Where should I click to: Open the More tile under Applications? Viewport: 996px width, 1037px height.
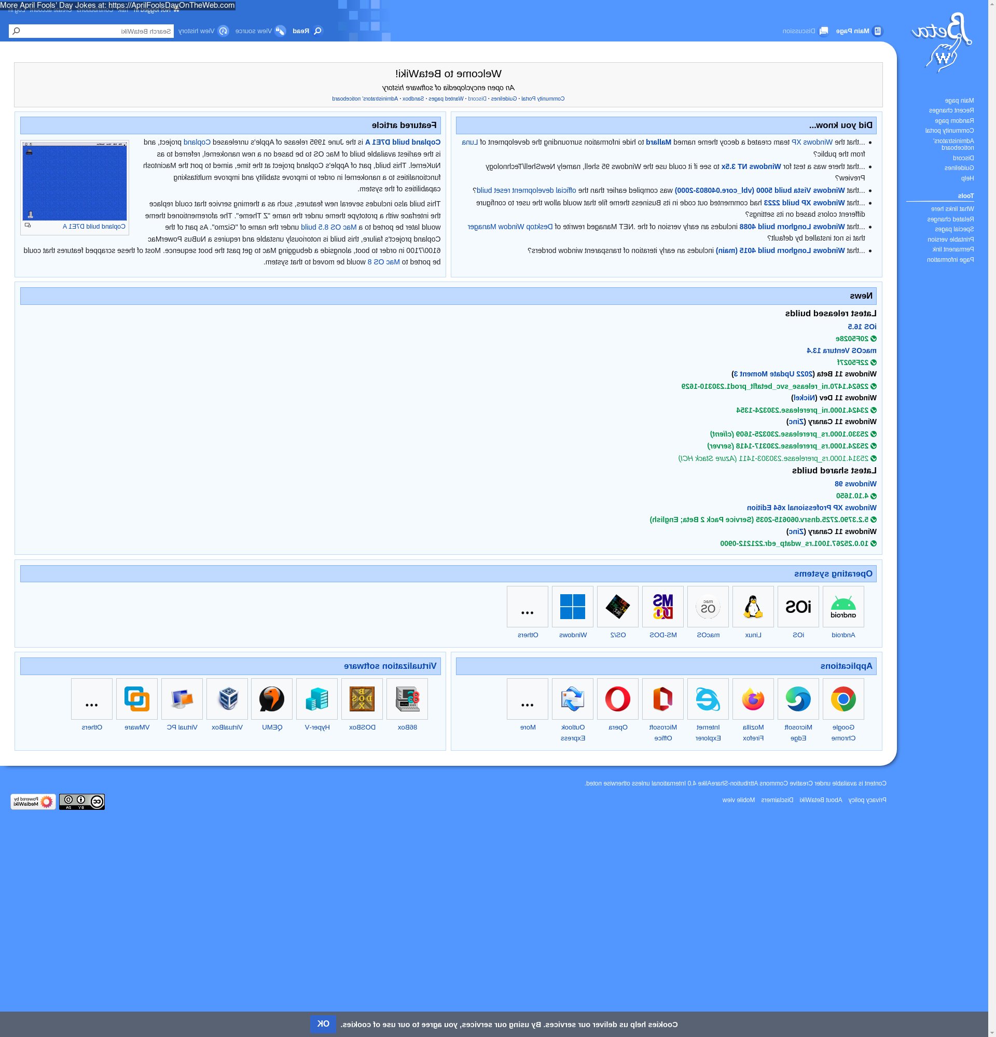tap(527, 699)
